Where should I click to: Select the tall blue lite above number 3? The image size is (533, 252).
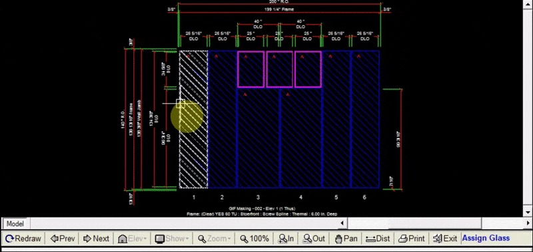tap(258, 138)
